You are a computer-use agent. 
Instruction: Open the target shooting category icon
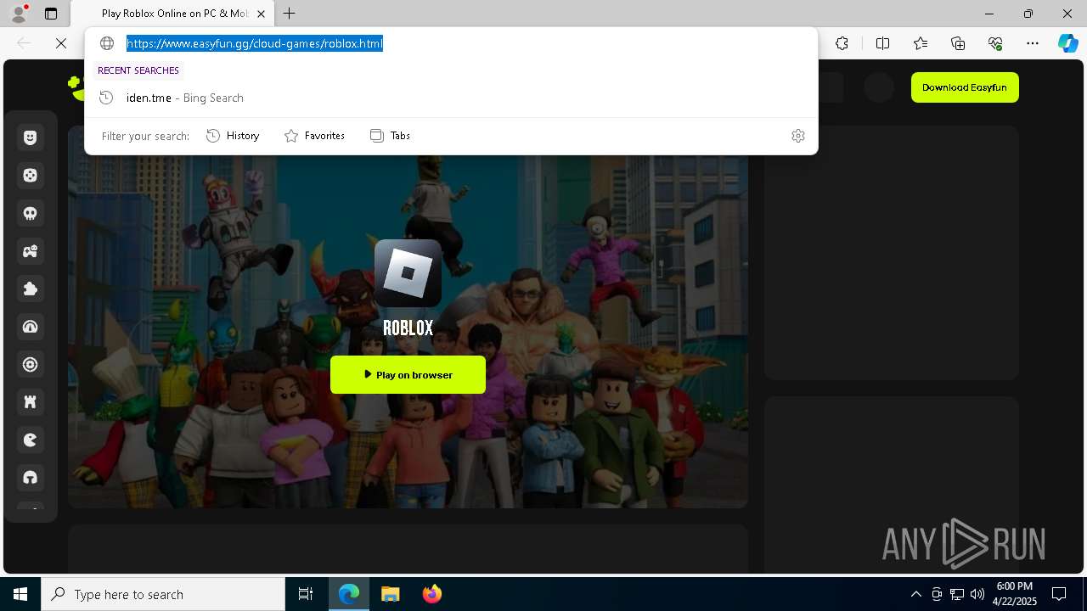pyautogui.click(x=31, y=365)
